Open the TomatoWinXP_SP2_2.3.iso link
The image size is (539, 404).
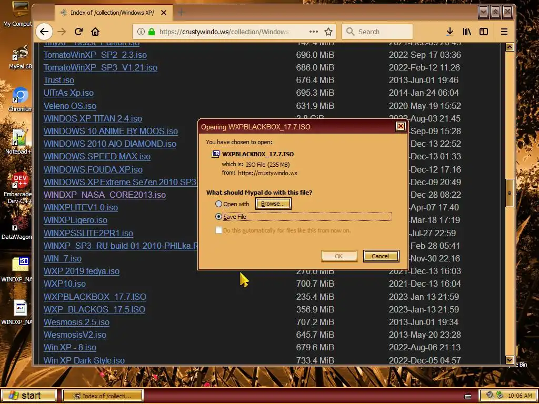(95, 55)
